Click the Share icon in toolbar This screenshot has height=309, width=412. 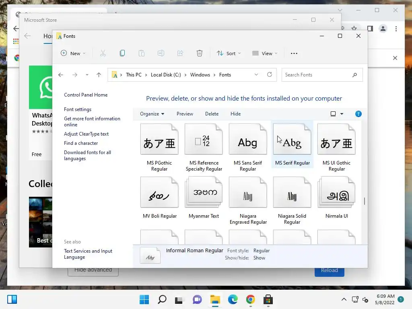[x=180, y=54]
